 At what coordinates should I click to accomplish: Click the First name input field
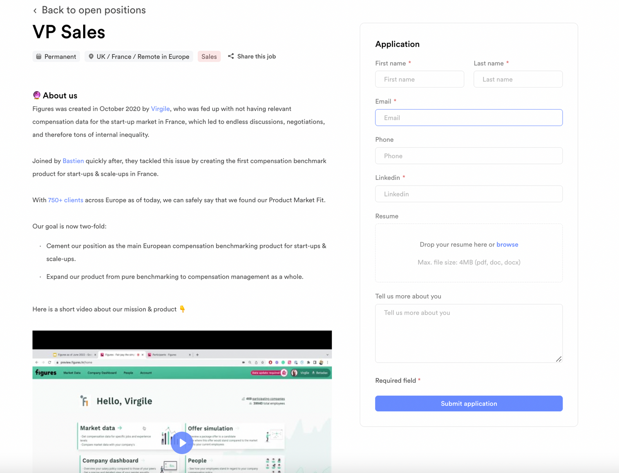pos(419,79)
